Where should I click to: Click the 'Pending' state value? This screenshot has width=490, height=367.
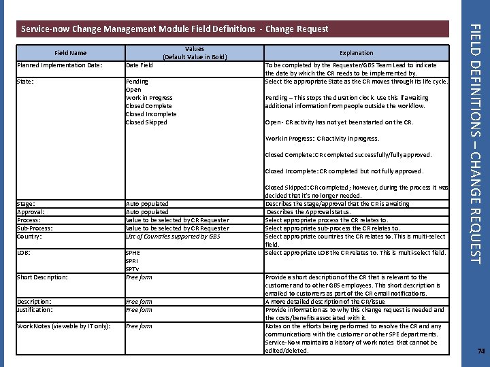coord(137,82)
